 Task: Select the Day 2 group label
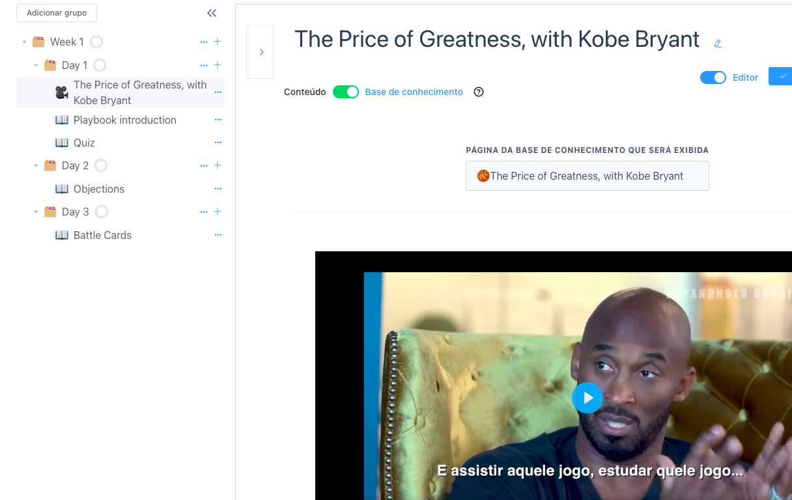(76, 165)
